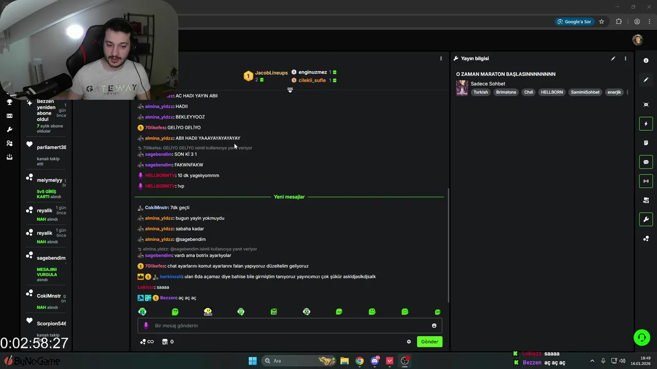657x369 pixels.
Task: Open the video clips icon in left sidebar
Action: pos(9,116)
